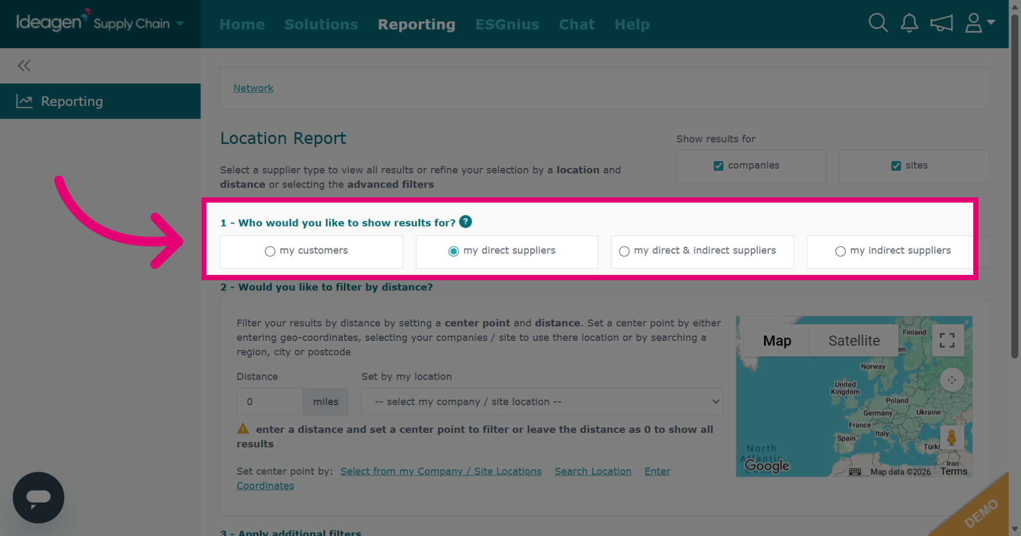This screenshot has height=536, width=1021.
Task: Open the notifications bell icon
Action: point(909,23)
